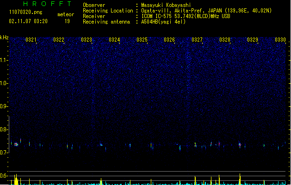The width and height of the screenshot is (291, 185).
Task: Click the 0324 time marker
Action: point(114,40)
